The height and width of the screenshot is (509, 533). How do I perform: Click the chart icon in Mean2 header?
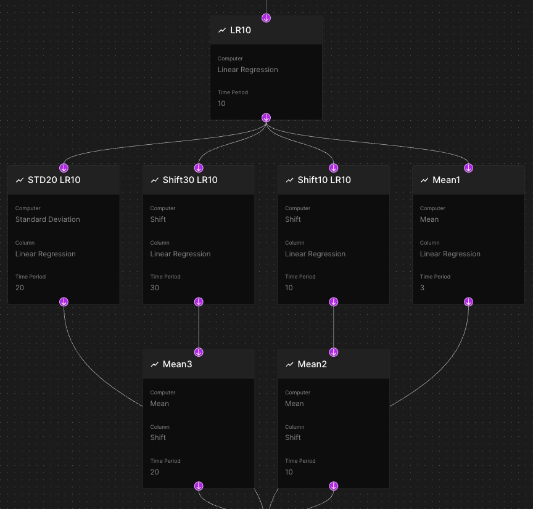point(289,364)
